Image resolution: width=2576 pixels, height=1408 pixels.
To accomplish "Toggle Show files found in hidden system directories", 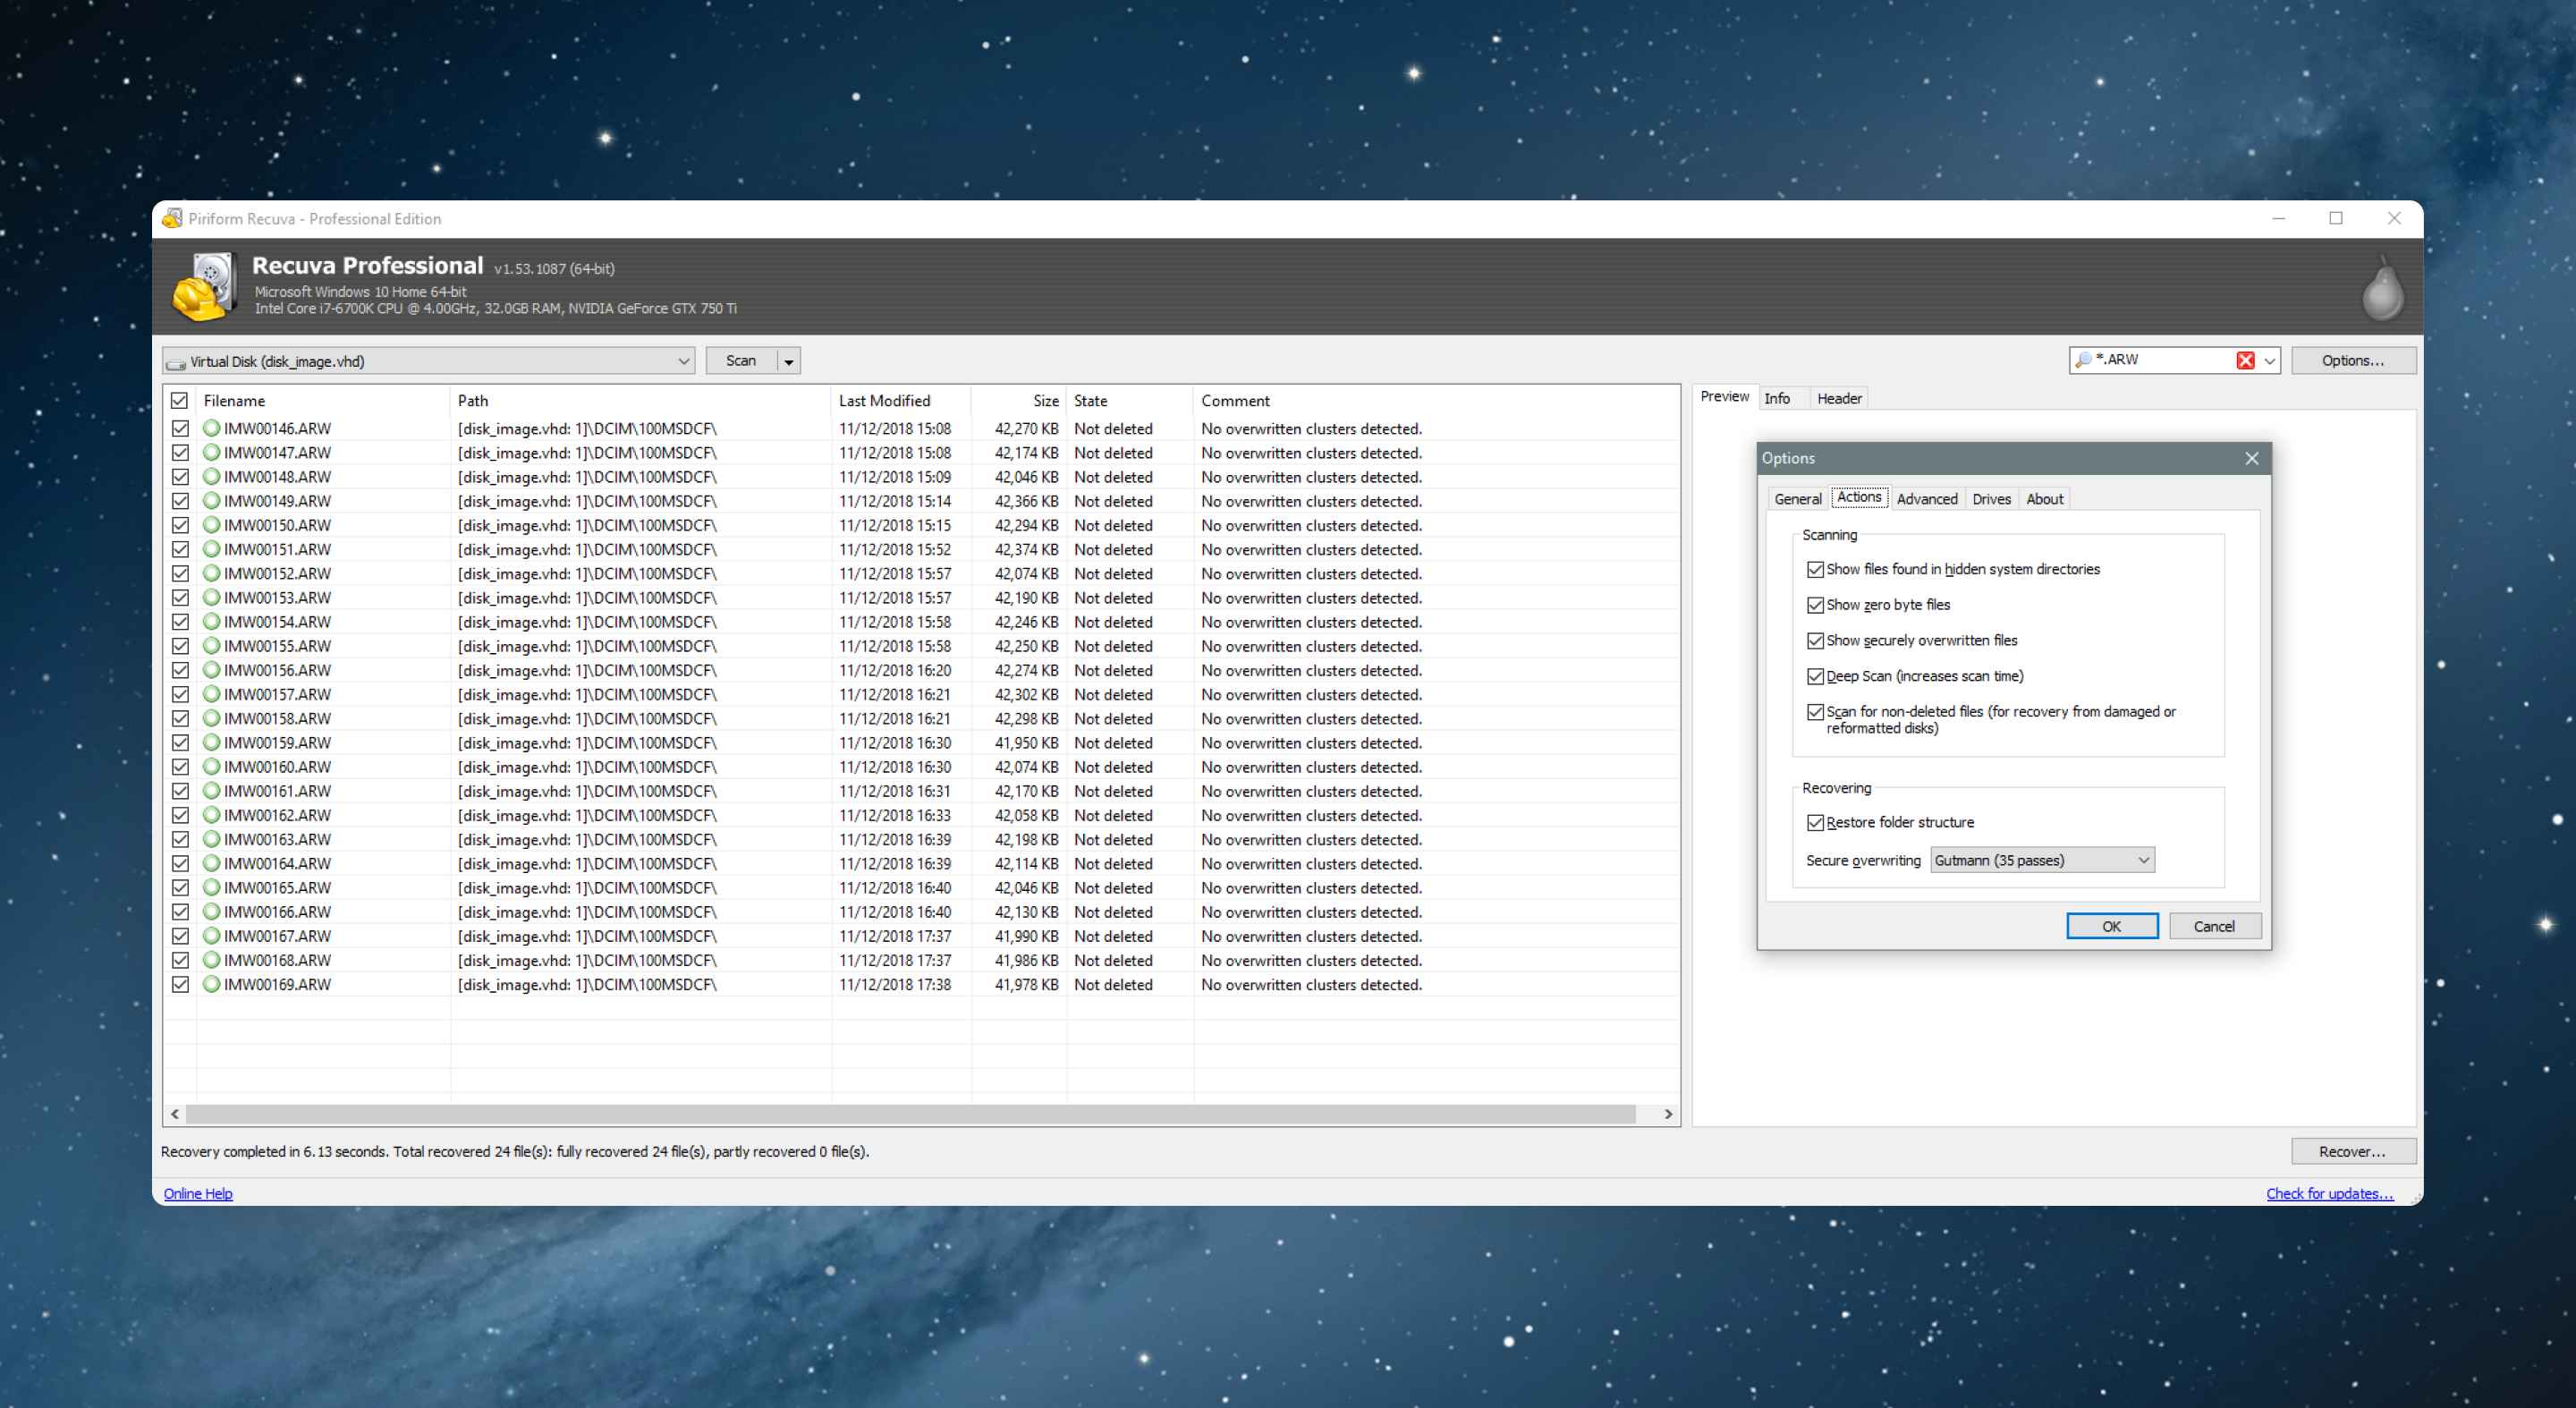I will [x=1813, y=569].
